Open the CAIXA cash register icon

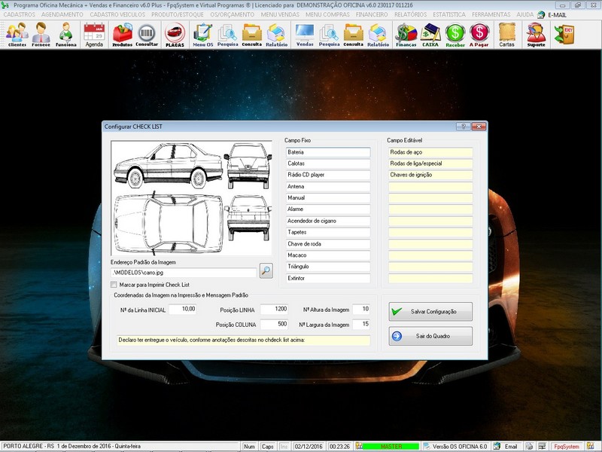coord(430,34)
